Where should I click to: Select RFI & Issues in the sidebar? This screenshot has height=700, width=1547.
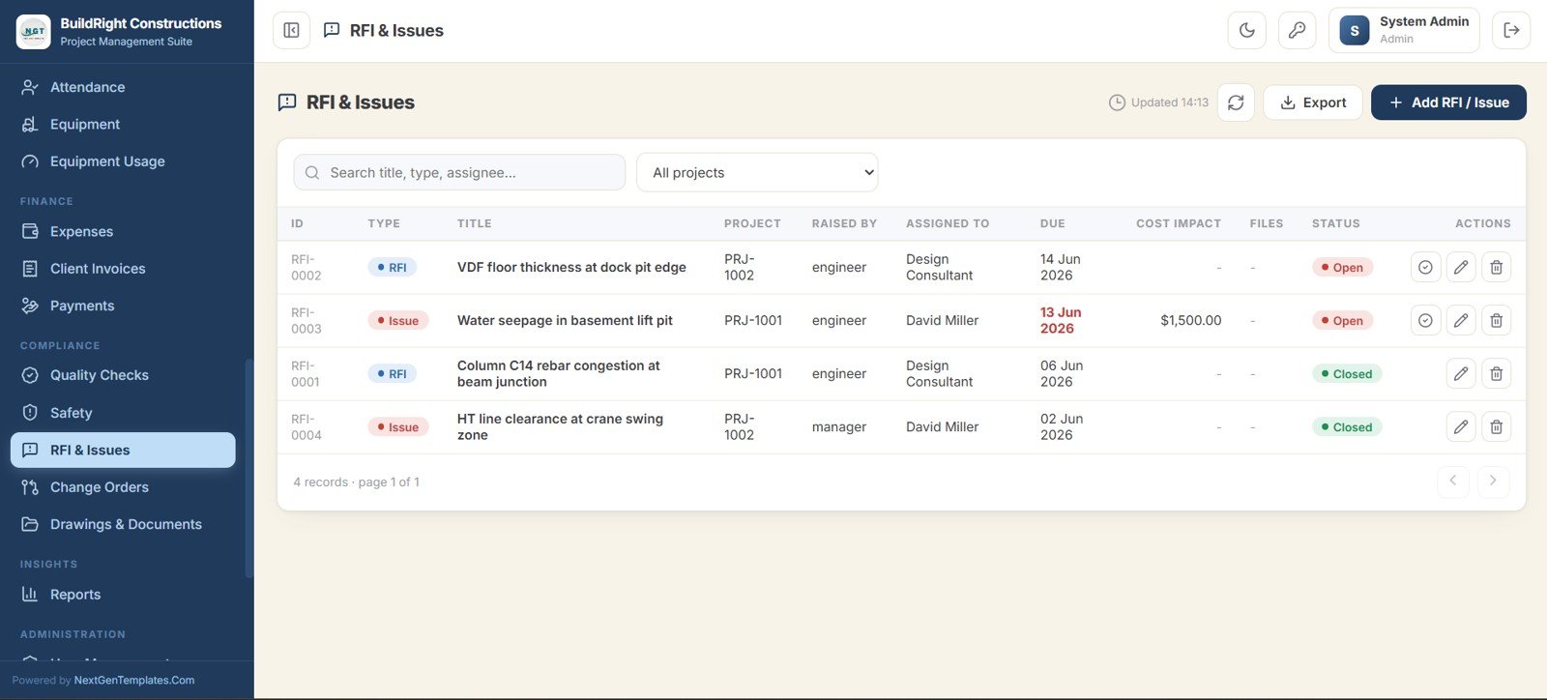pos(123,450)
